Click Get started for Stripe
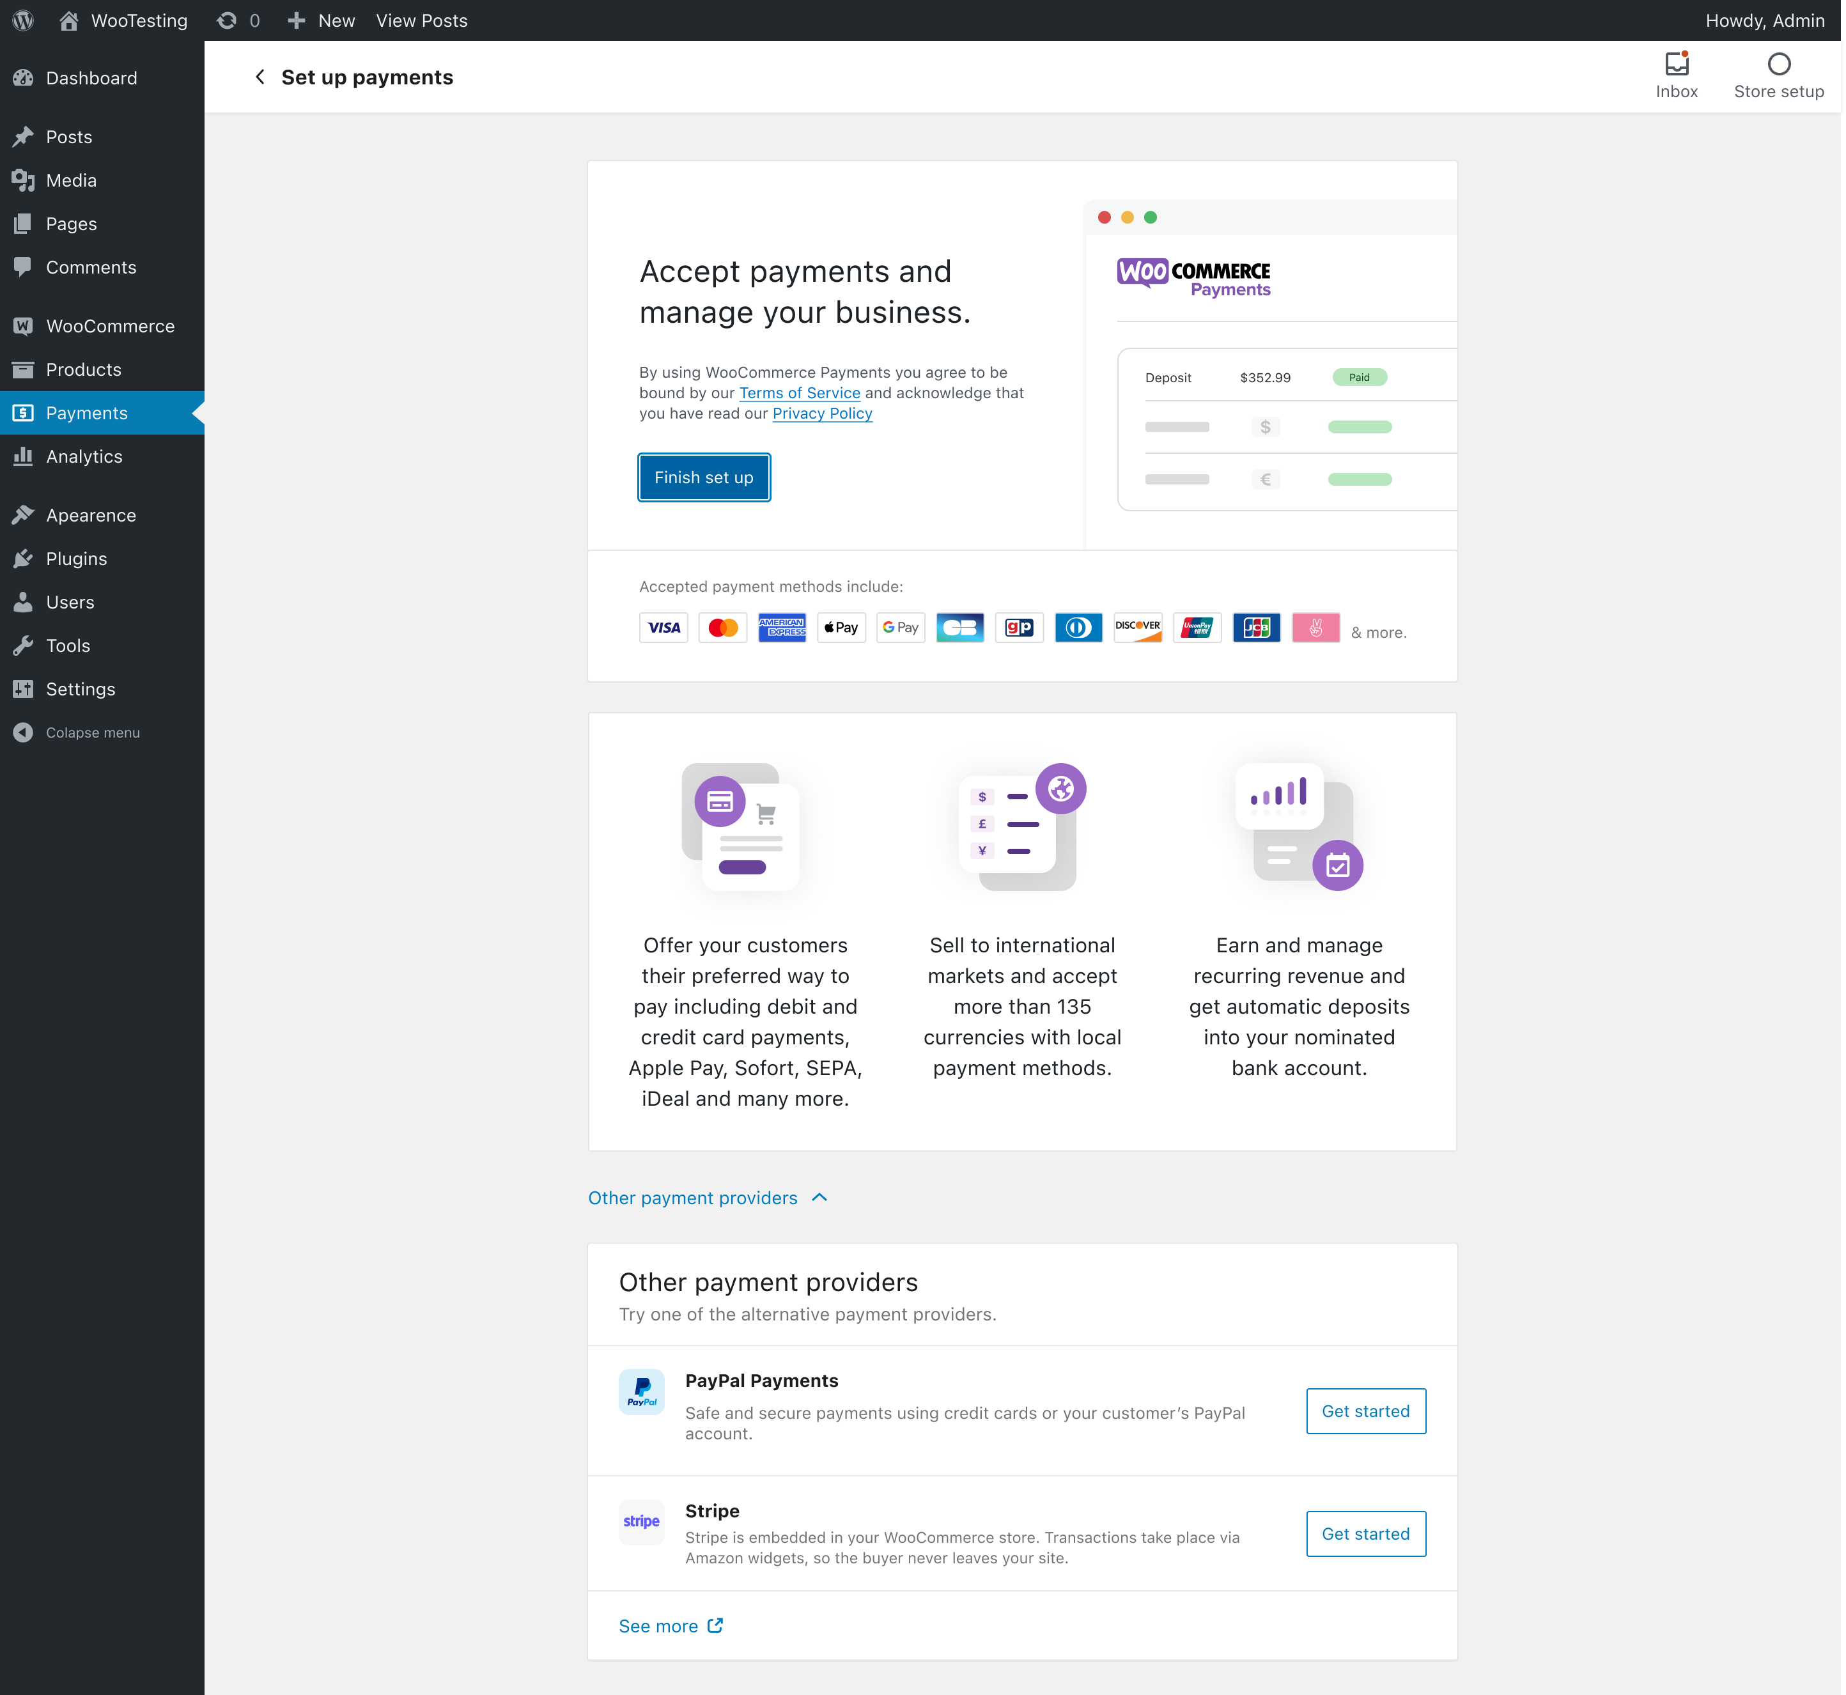Screen dimensions: 1846x1695 [x=1365, y=1533]
